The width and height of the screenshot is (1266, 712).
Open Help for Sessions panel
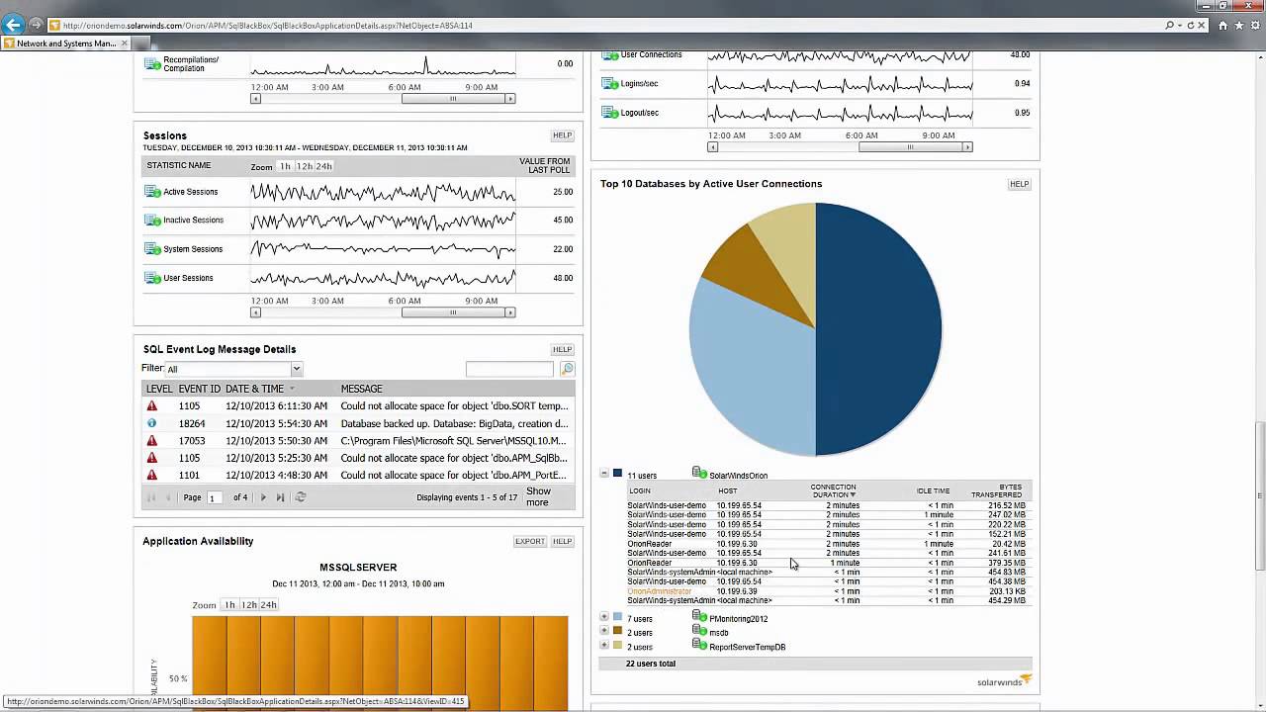point(562,135)
